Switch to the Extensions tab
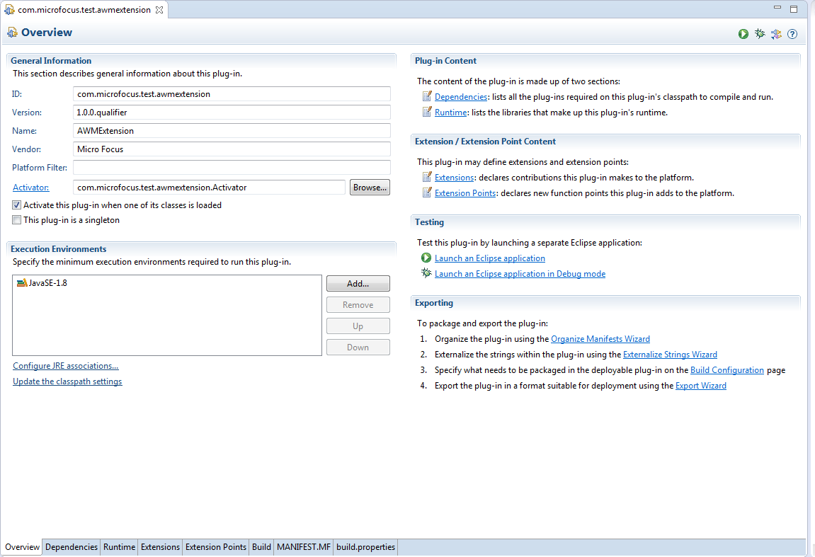 (159, 546)
